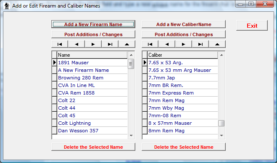Click row selector beside Colt 22

(x=54, y=100)
